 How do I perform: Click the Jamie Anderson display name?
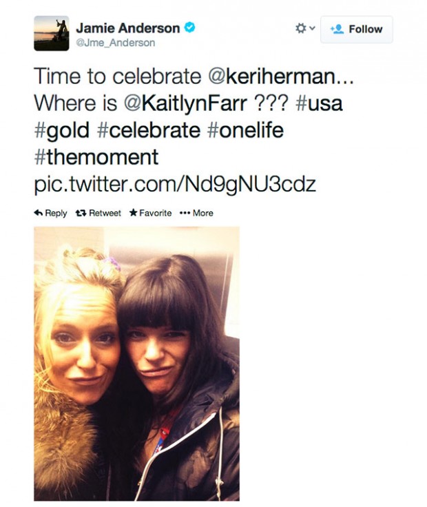click(x=127, y=28)
